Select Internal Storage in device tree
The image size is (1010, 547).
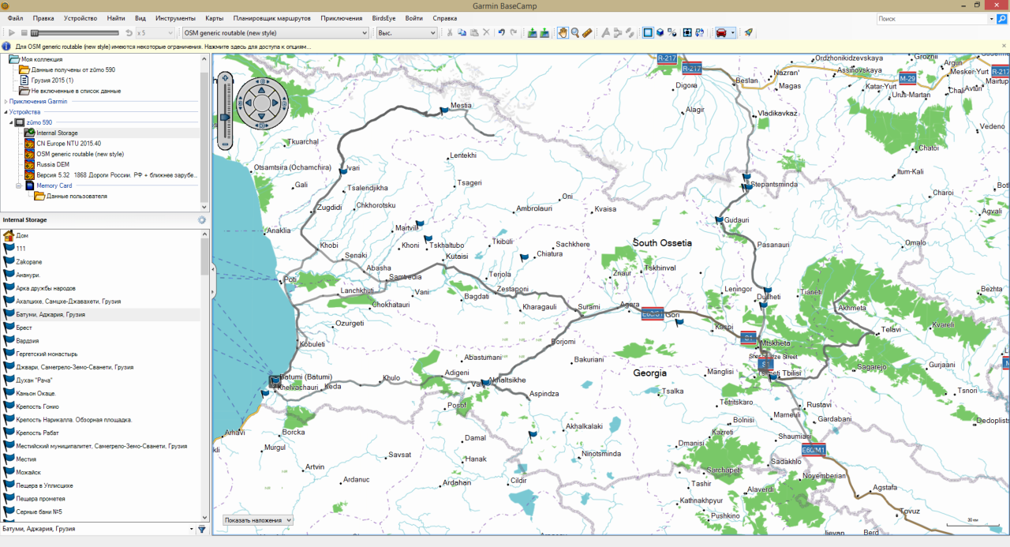57,133
